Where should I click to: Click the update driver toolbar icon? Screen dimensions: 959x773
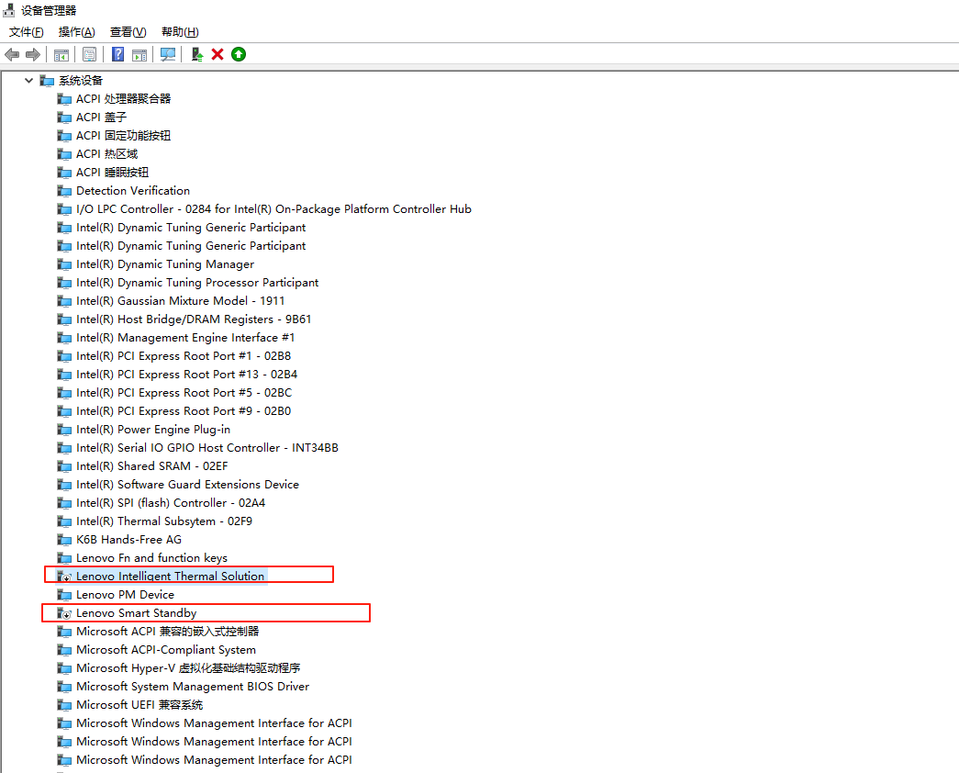(x=197, y=54)
